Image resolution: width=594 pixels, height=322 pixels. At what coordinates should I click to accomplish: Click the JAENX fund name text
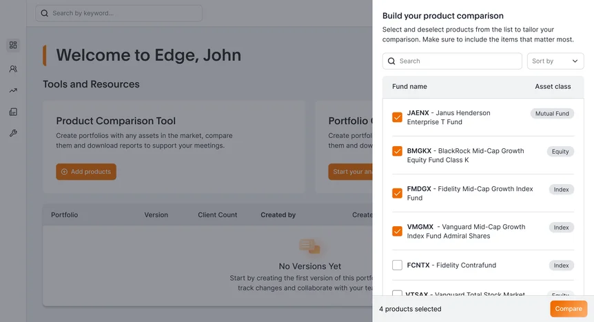(x=449, y=117)
